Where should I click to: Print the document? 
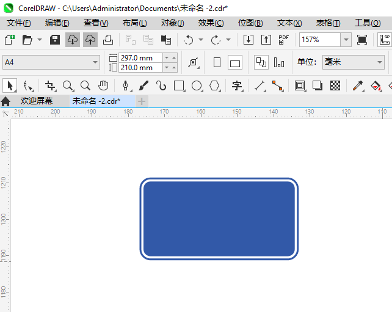[x=108, y=40]
